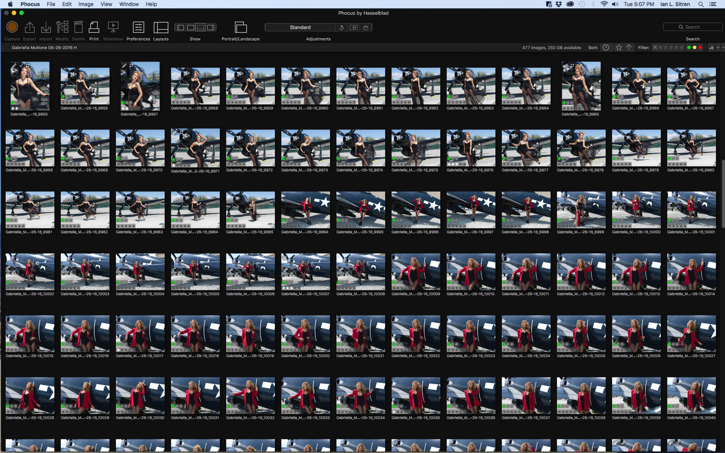Sort thumbnails by capture time clock icon

606,48
